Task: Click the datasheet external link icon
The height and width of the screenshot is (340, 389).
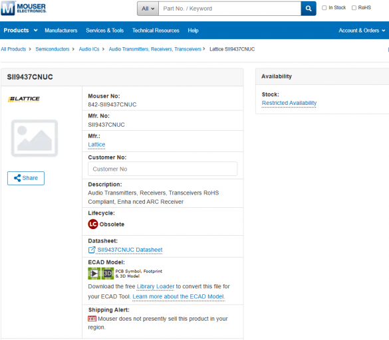Action: pyautogui.click(x=92, y=250)
